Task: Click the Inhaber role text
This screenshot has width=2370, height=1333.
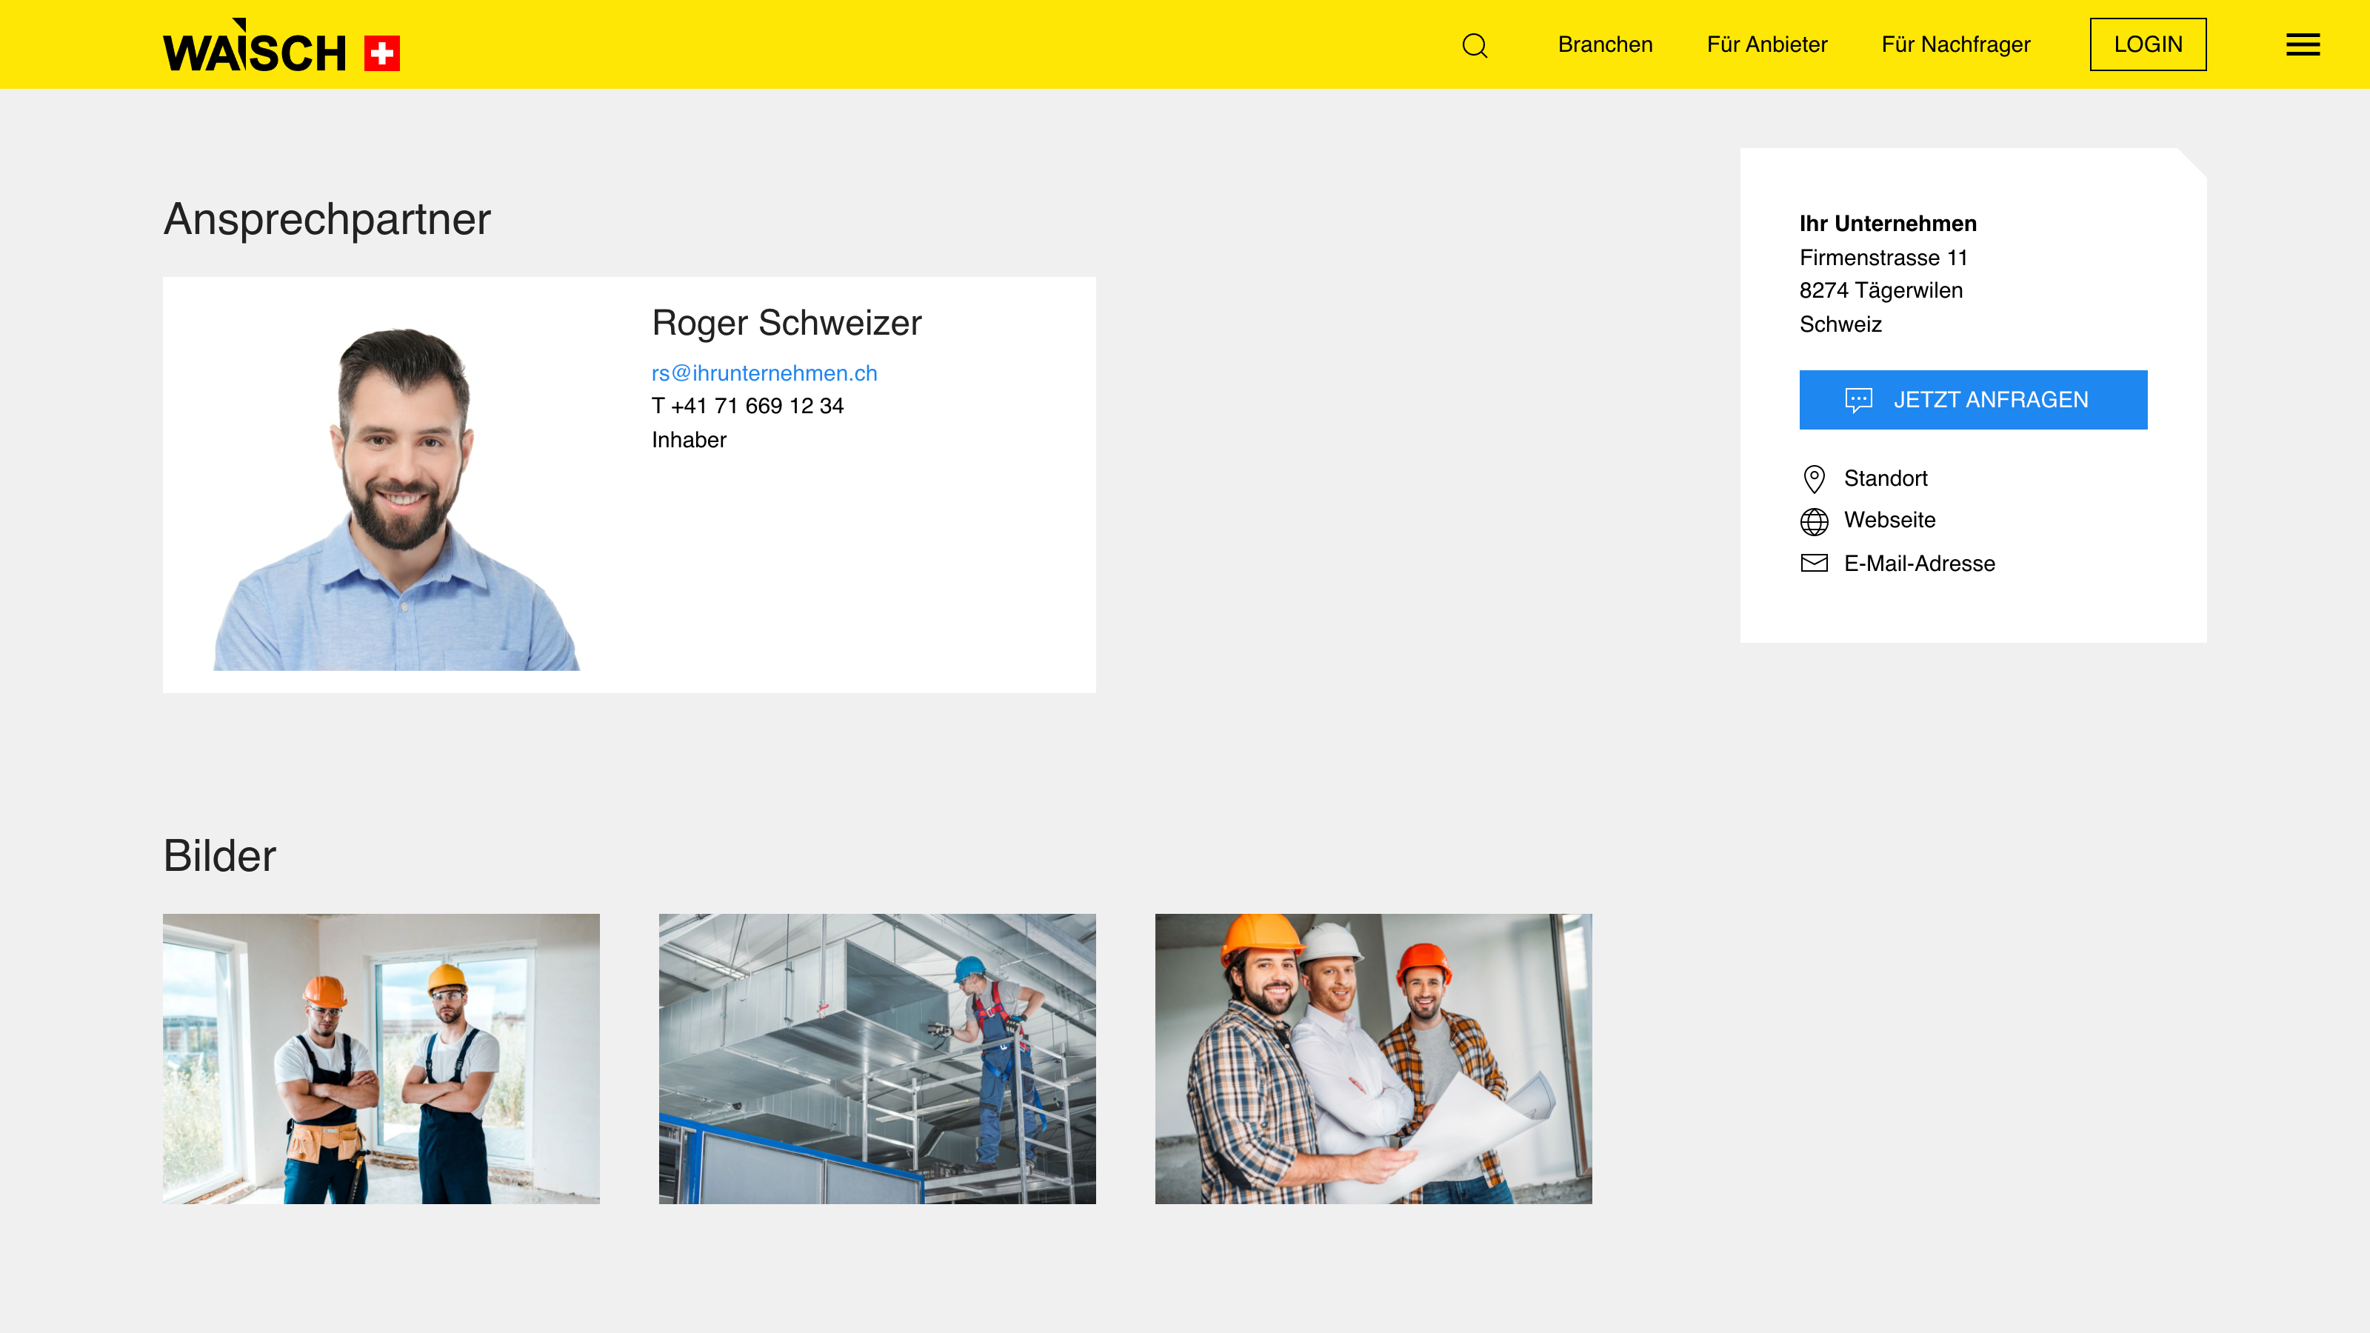Action: point(688,440)
